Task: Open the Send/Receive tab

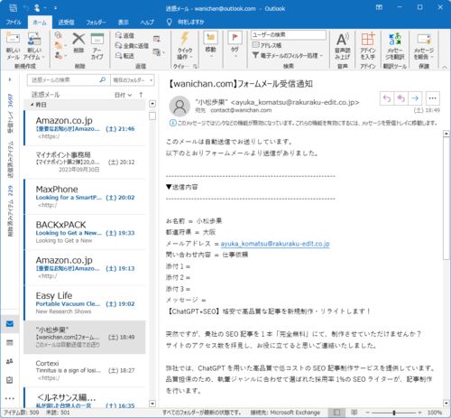Action: 66,22
